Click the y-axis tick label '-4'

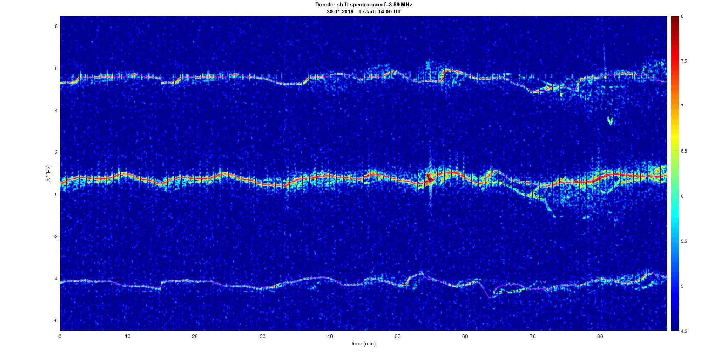pyautogui.click(x=55, y=279)
